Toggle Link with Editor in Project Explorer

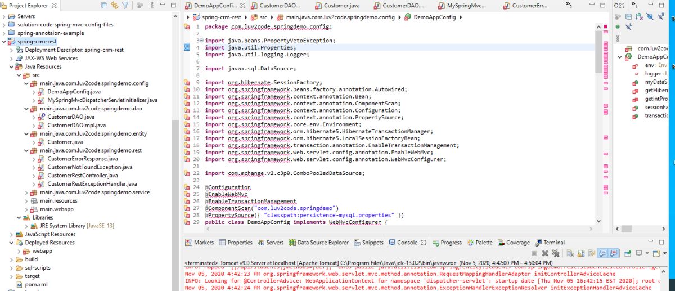pos(114,5)
